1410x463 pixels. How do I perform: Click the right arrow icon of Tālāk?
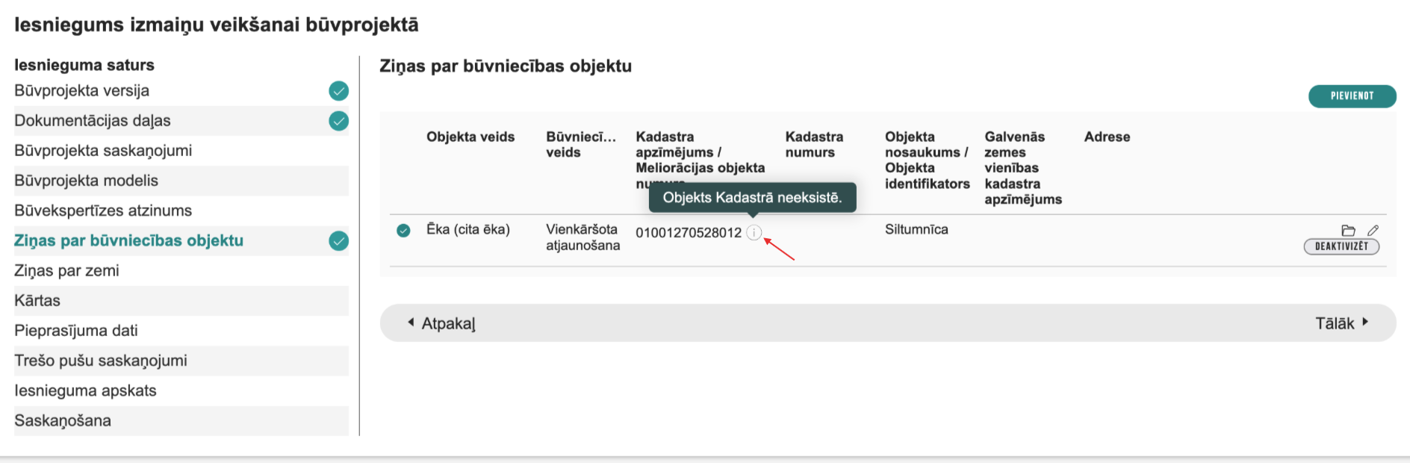click(x=1365, y=323)
